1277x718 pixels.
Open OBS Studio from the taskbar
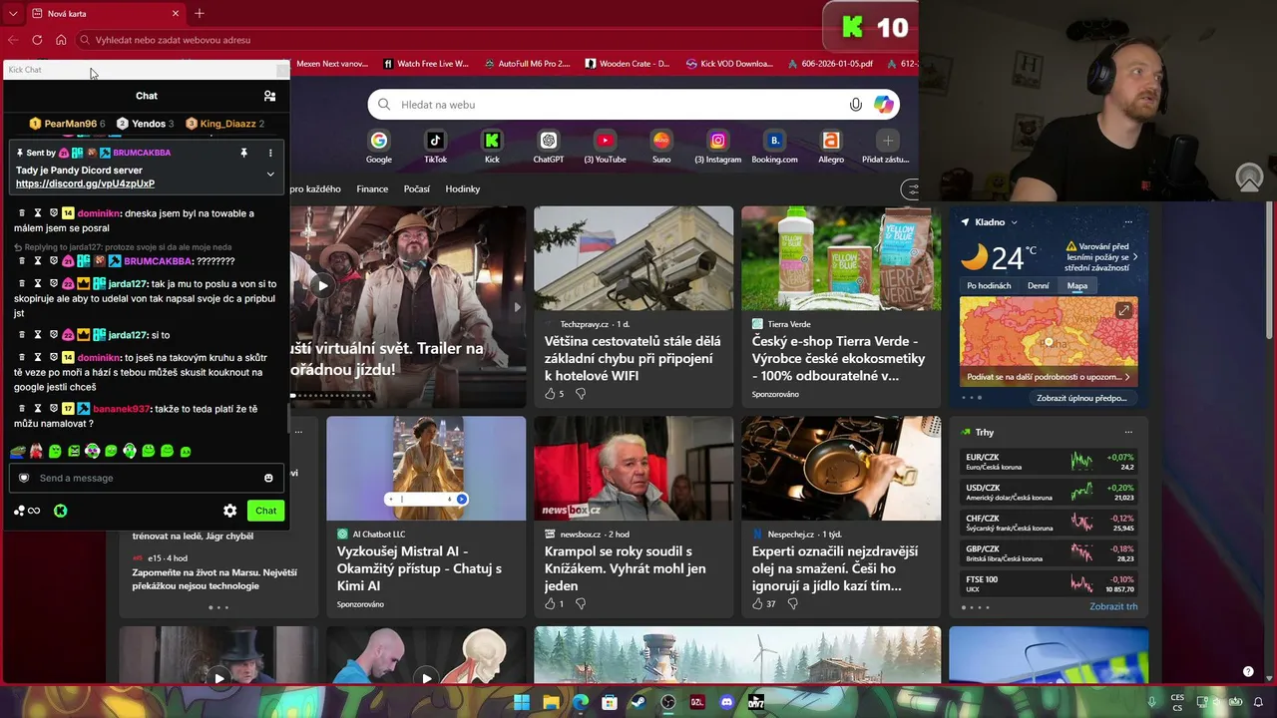point(668,702)
